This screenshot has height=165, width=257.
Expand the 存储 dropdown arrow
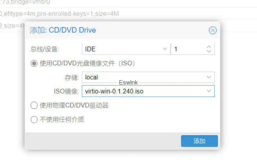[x=209, y=77]
